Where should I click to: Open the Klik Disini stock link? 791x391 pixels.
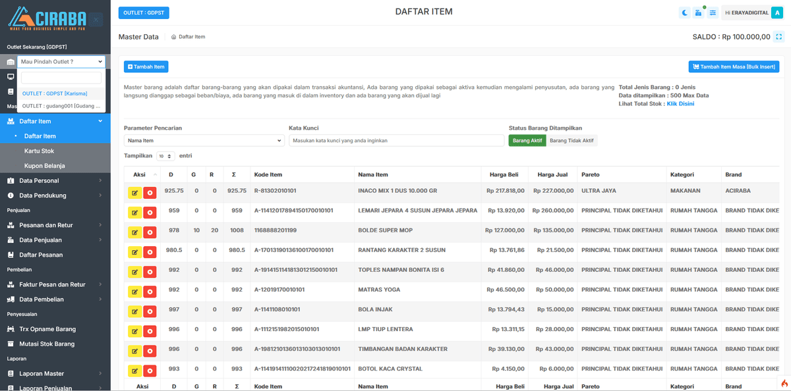tap(680, 104)
